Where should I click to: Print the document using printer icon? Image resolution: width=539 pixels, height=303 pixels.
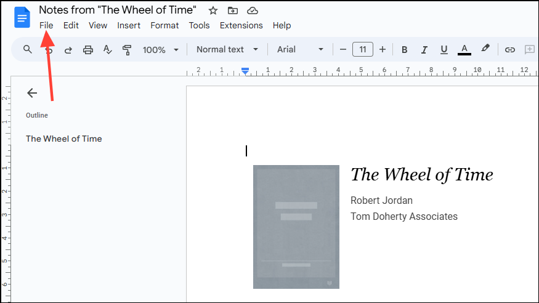pos(88,50)
